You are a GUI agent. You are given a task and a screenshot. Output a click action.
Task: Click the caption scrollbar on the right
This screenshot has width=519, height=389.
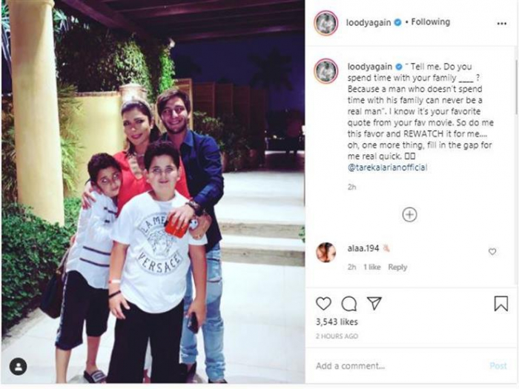516,87
